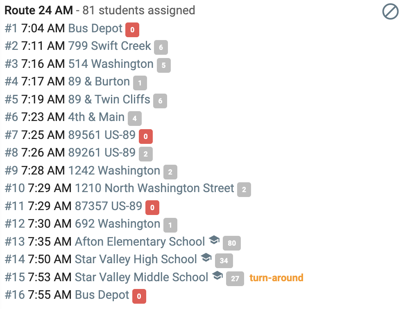Screen dimensions: 403x309
Task: Click graduation cap icon beside Star Valley High School
Action: click(x=206, y=257)
